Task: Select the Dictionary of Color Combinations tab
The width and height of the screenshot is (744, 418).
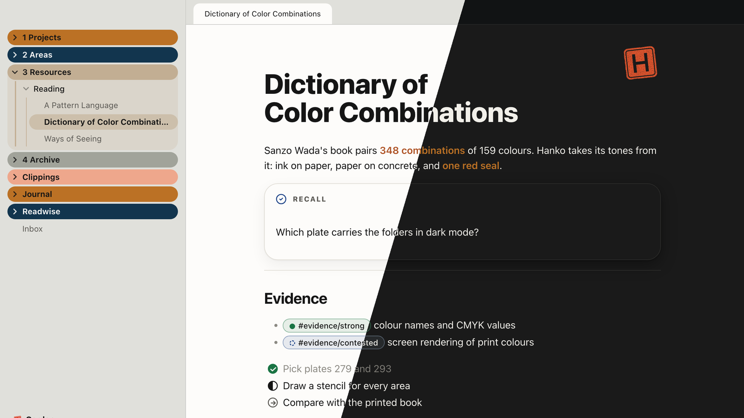Action: click(x=262, y=14)
